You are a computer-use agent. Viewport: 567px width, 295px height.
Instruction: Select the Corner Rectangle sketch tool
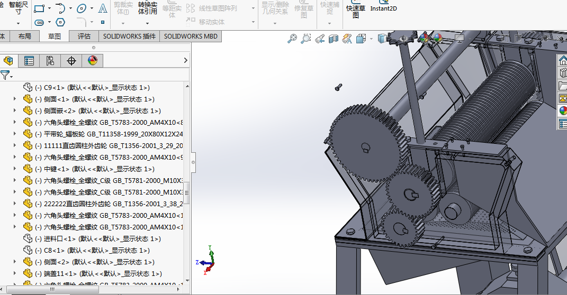(x=39, y=8)
